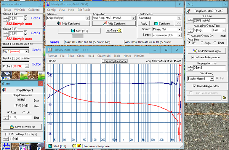This screenshot has width=229, height=150.
Task: Open the Target create new plot dropdown
Action: 179,35
